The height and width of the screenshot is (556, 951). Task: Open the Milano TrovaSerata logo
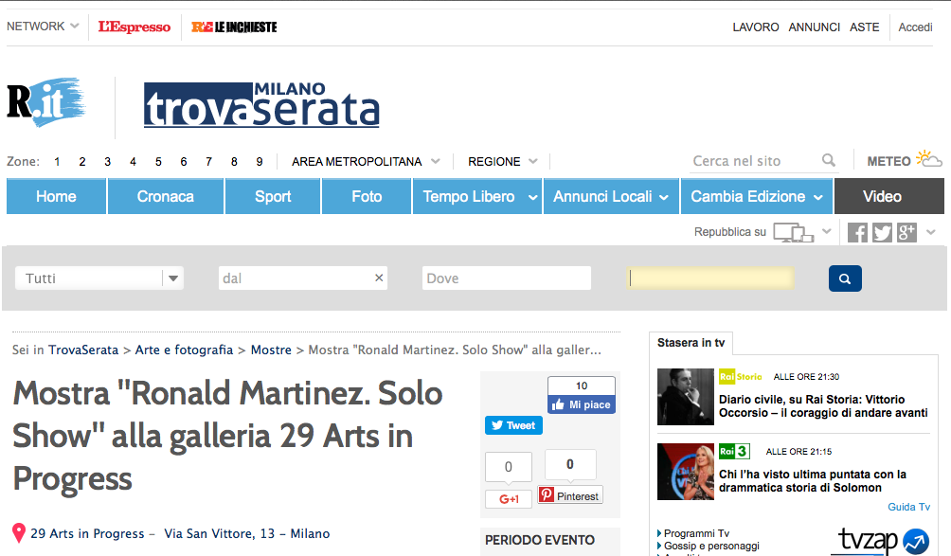[261, 105]
